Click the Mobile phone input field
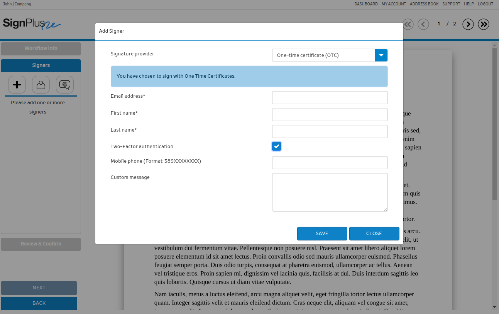The width and height of the screenshot is (499, 314). (x=330, y=163)
